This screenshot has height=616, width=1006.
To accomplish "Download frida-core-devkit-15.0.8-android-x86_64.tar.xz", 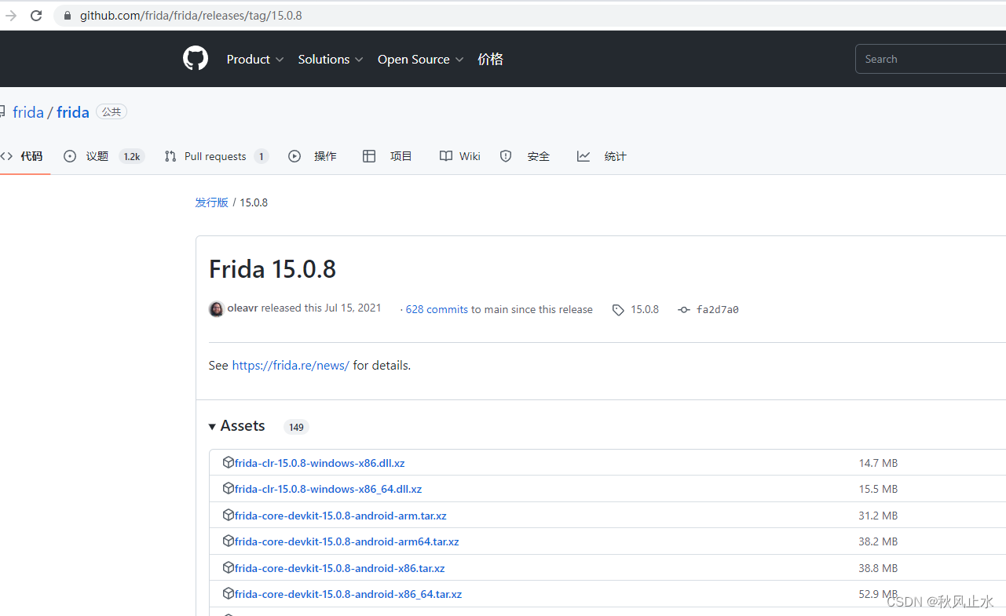I will [x=349, y=594].
